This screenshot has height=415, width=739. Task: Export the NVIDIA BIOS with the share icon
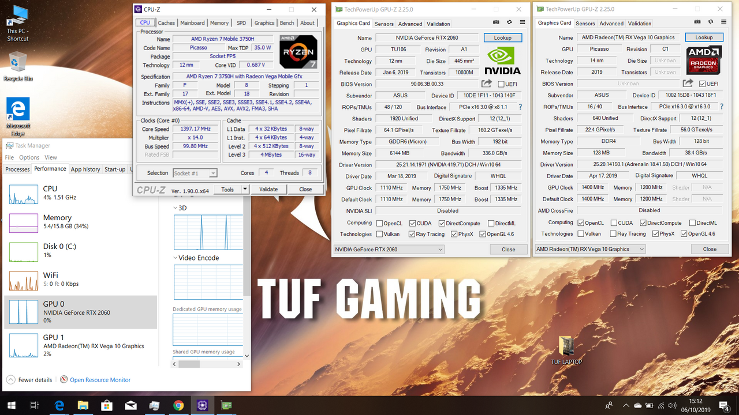point(487,84)
